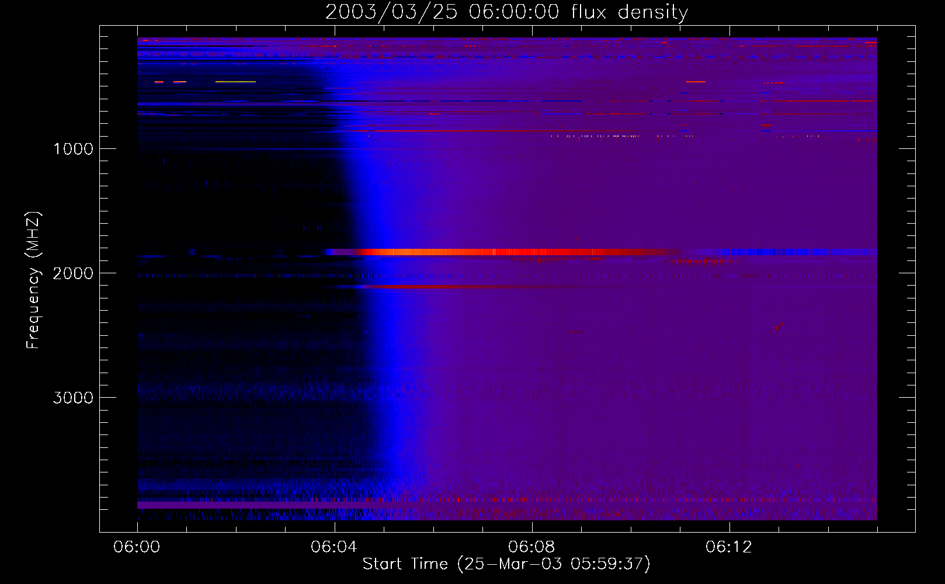Click the plot title '2003/03/25 06:00:00 flux density'
The image size is (945, 584).
point(506,12)
